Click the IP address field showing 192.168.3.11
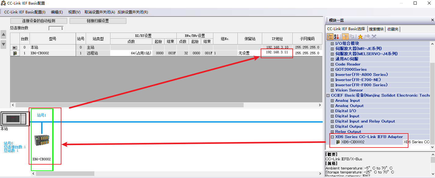Screen dimensions: 435x178 277,53
